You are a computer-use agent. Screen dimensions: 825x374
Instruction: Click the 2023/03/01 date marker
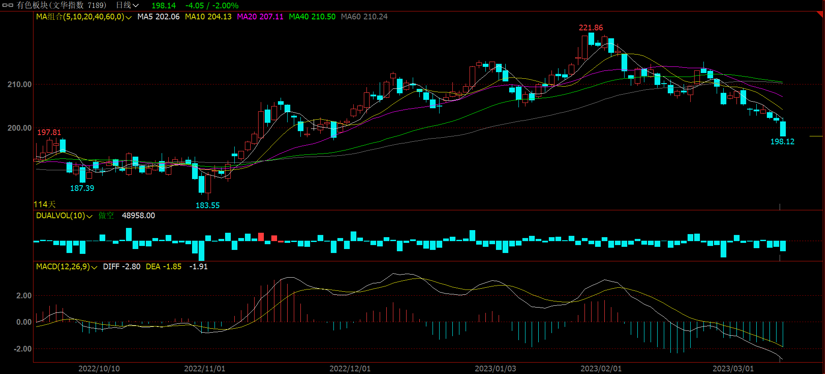click(x=733, y=369)
